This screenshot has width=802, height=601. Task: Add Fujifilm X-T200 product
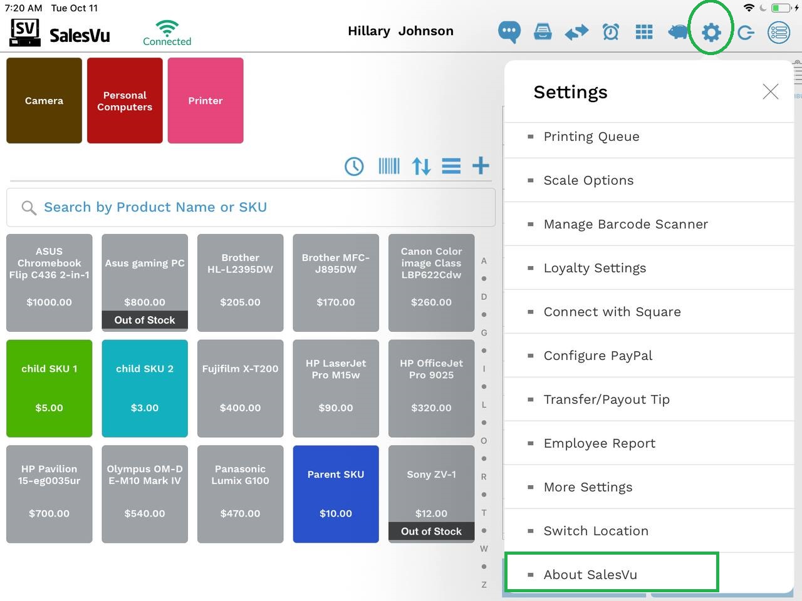pos(241,388)
